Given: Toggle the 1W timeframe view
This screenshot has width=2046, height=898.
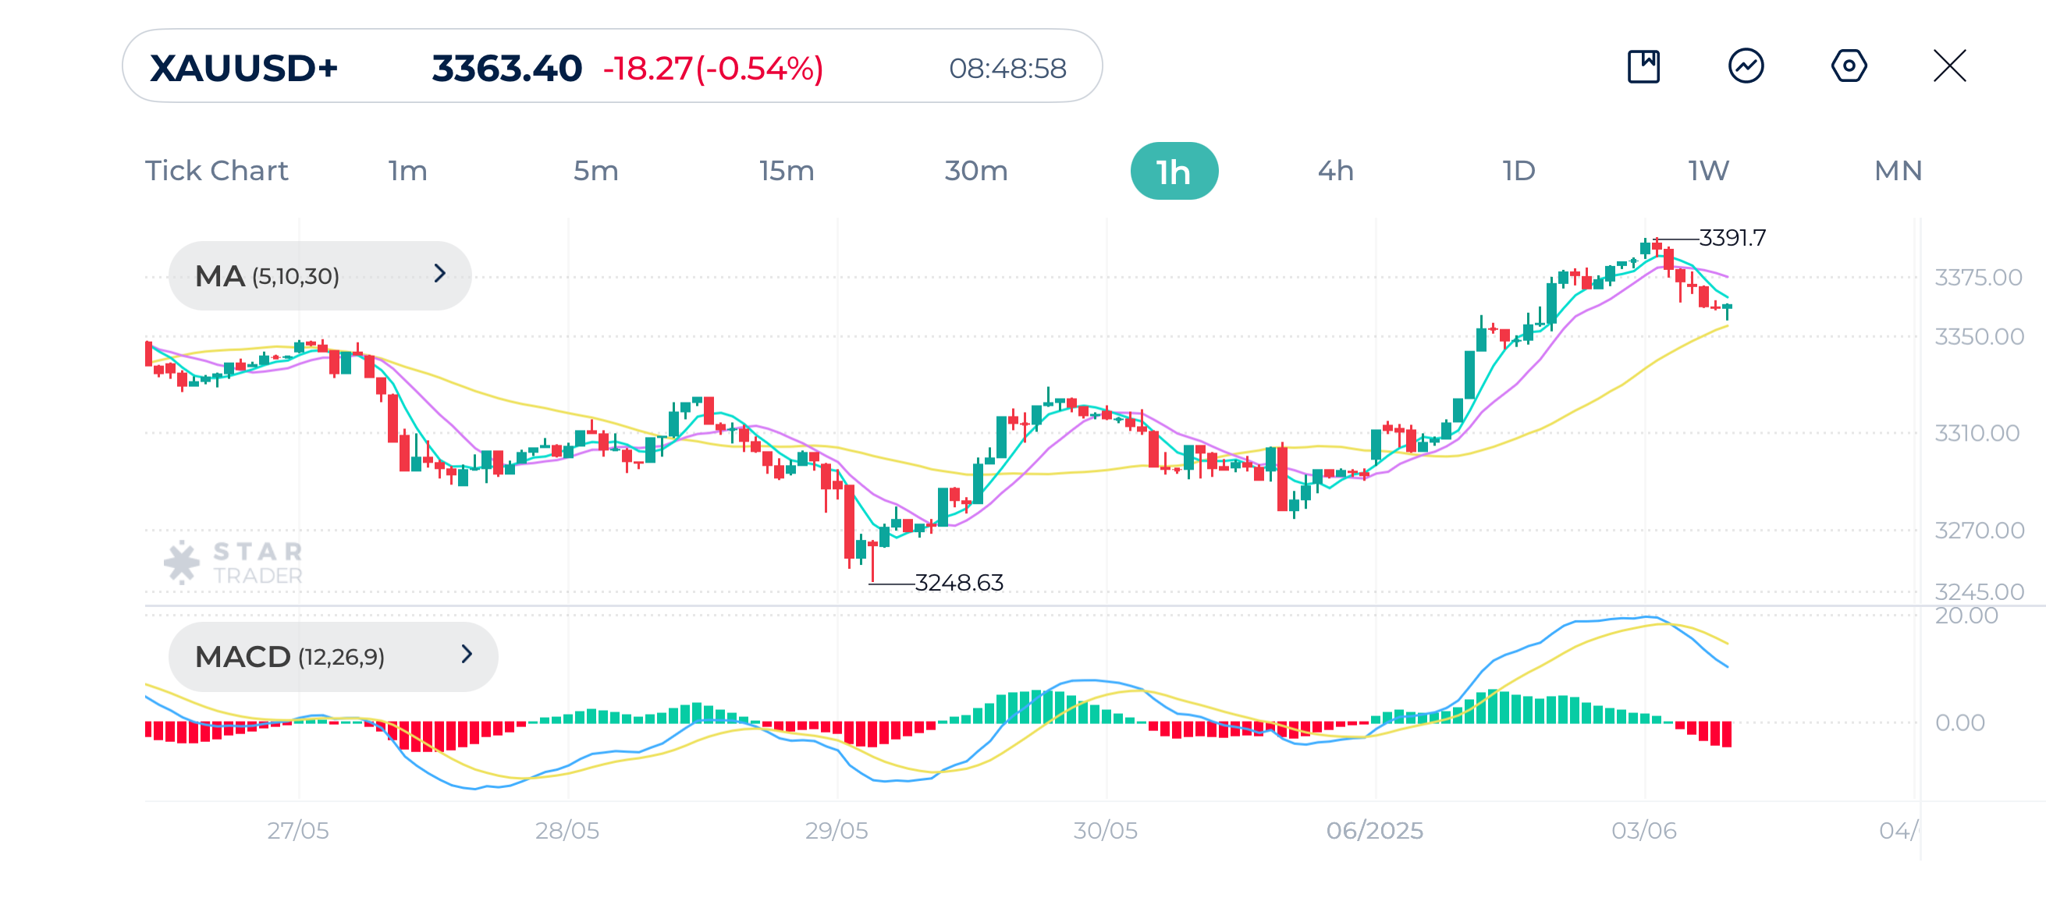Looking at the screenshot, I should (x=1707, y=170).
